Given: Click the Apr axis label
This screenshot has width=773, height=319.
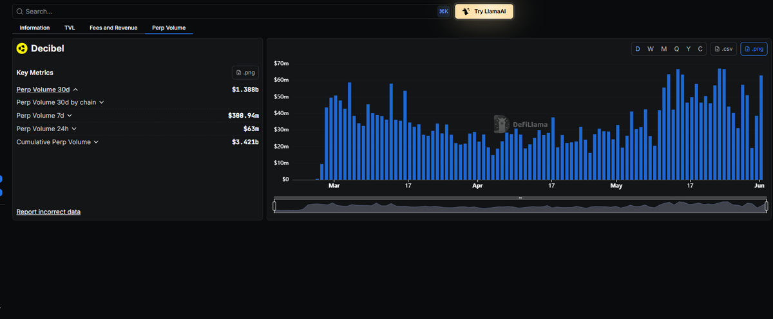Looking at the screenshot, I should tap(477, 186).
